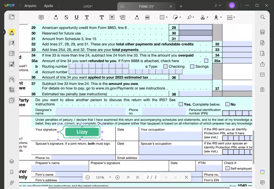Check the No designee box
Viewport: 274px width, 189px height.
(227, 104)
